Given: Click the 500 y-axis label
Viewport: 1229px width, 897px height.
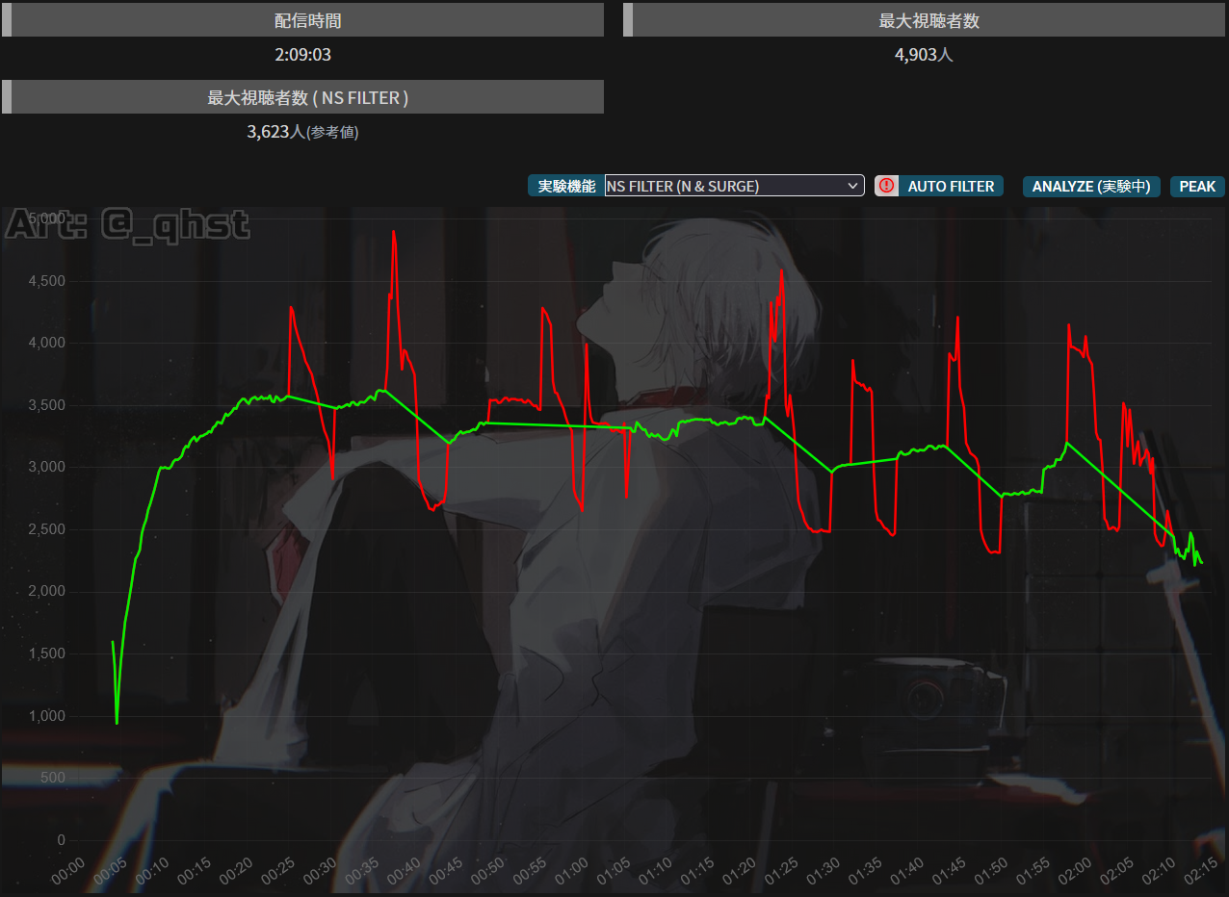Looking at the screenshot, I should (53, 778).
